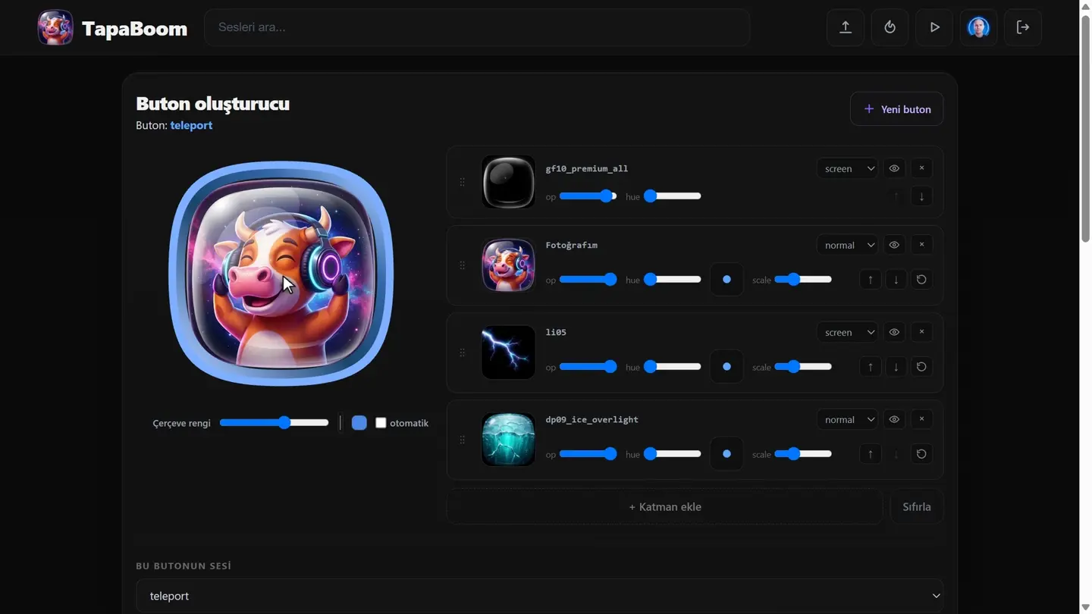The width and height of the screenshot is (1092, 614).
Task: Toggle visibility of dp09_ice_overlight layer
Action: pyautogui.click(x=894, y=419)
